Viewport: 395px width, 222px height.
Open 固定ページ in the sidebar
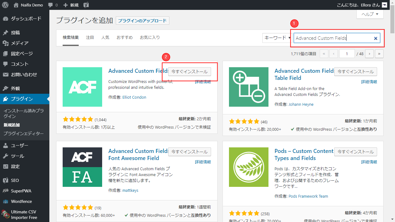(25, 54)
